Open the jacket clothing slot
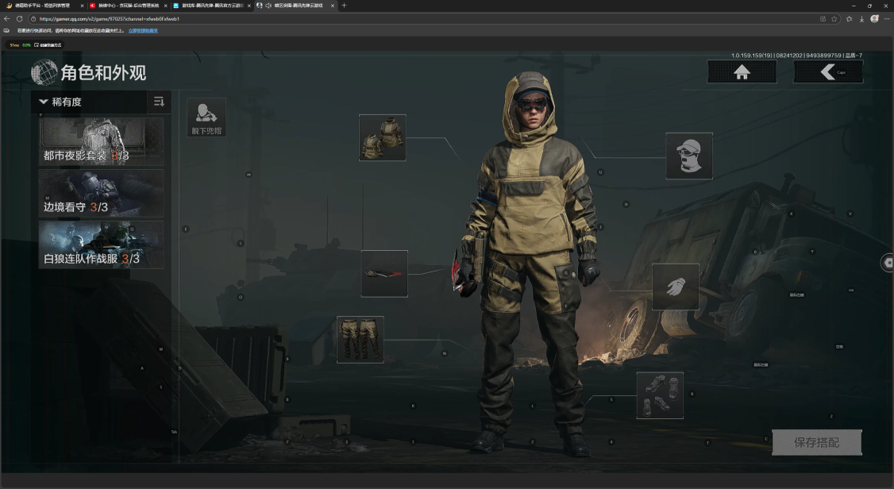The height and width of the screenshot is (489, 894). (x=383, y=137)
